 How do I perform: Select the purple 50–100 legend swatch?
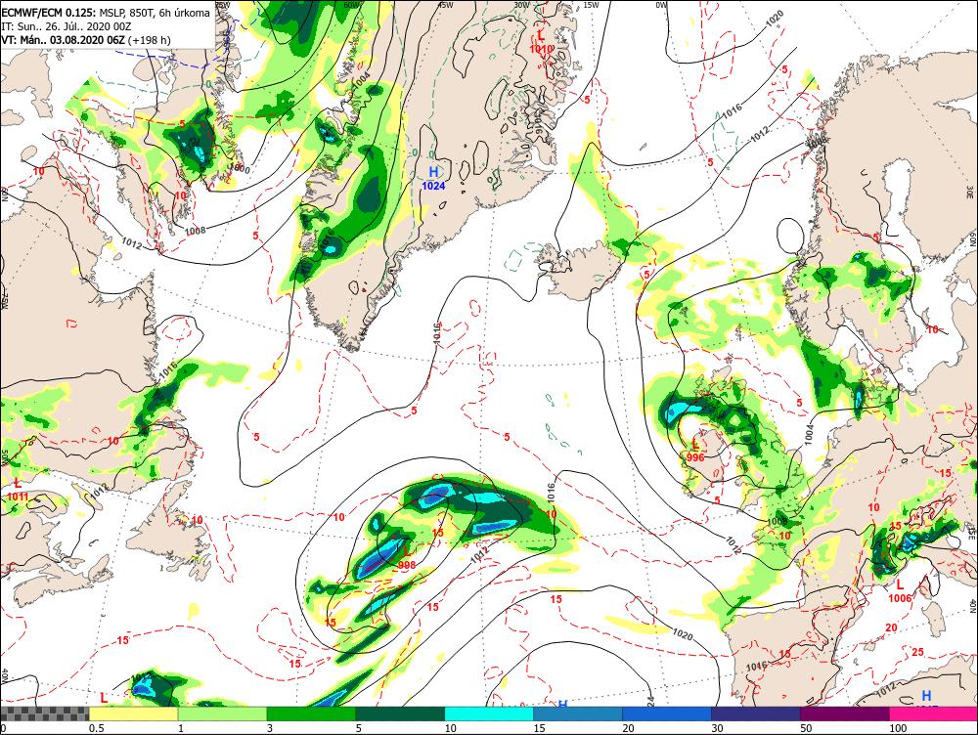click(x=845, y=713)
